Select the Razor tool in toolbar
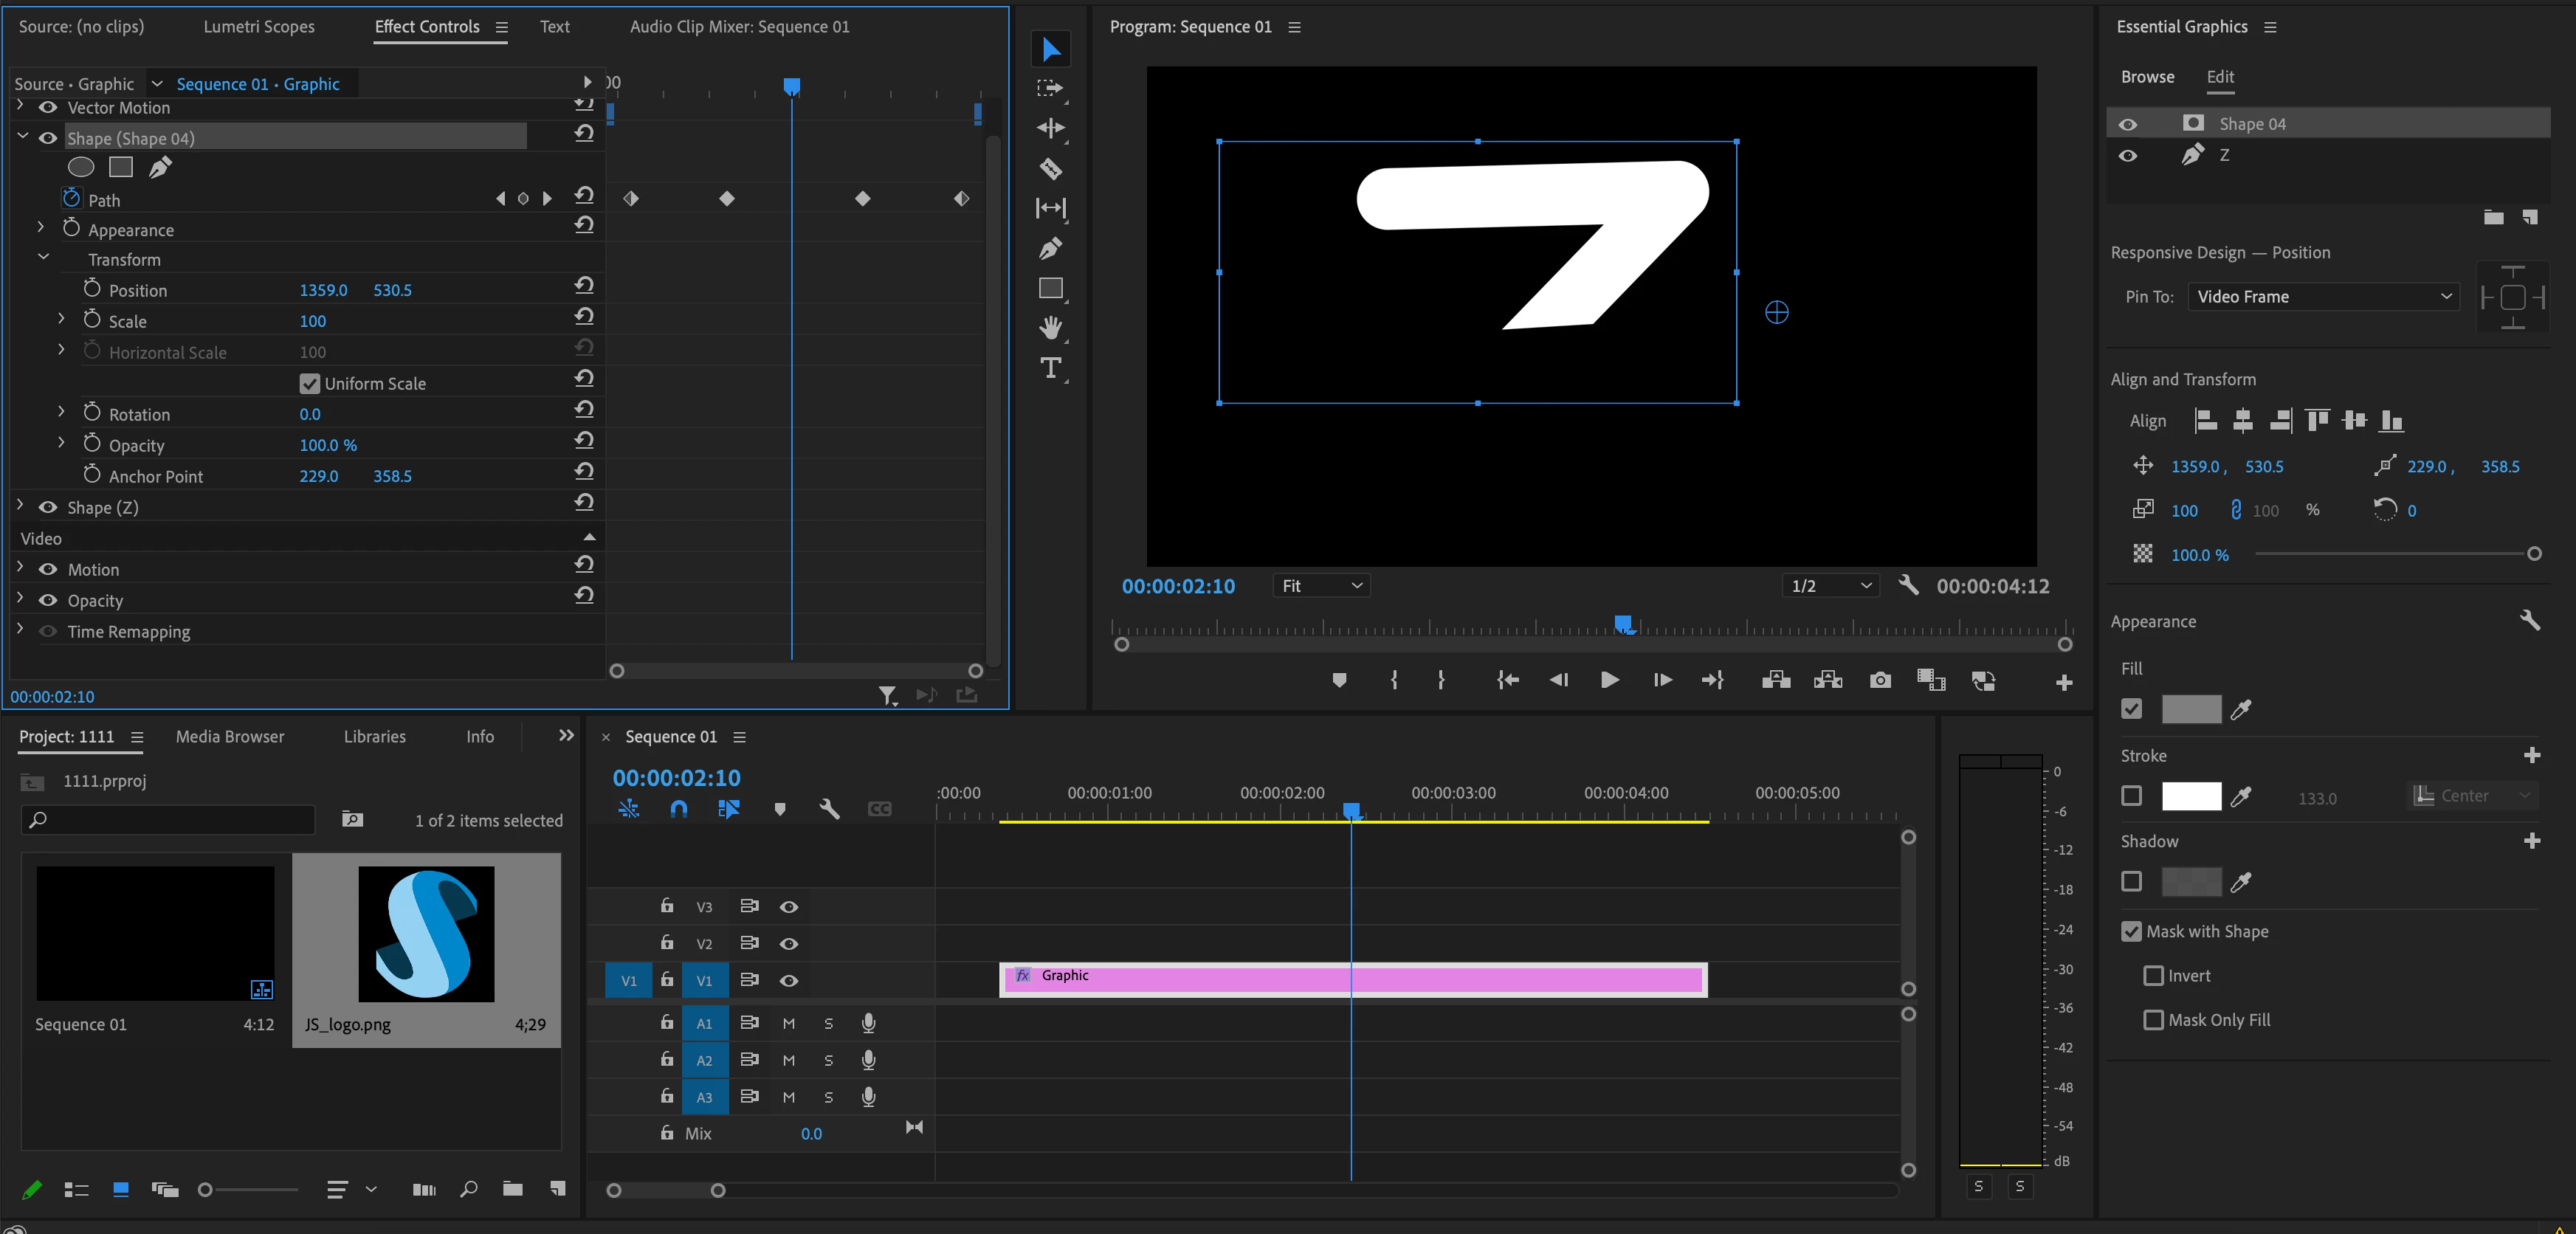This screenshot has width=2576, height=1234. [1050, 168]
